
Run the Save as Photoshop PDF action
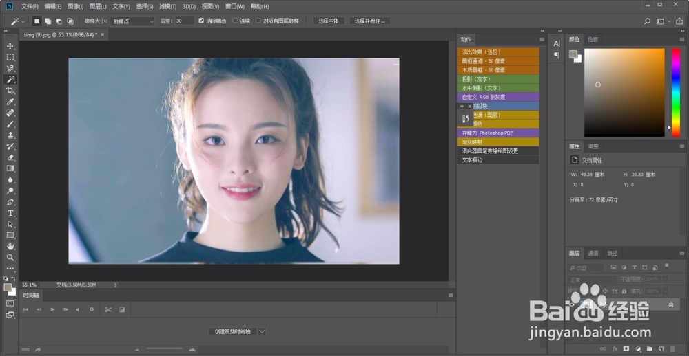tap(498, 133)
